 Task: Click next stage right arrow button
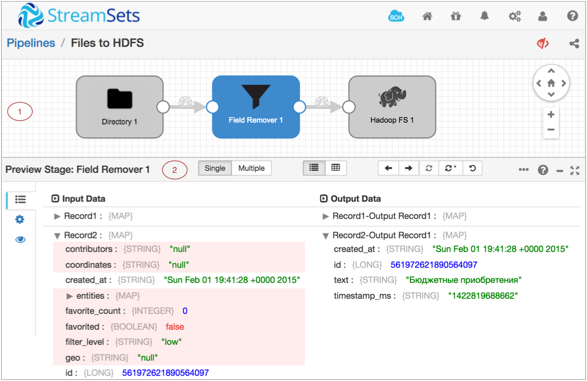[x=408, y=168]
